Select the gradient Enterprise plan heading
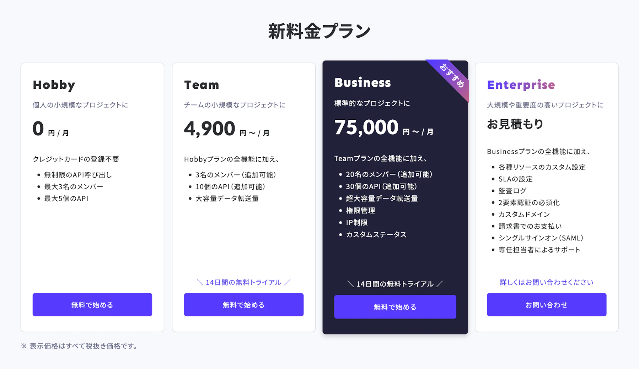639x369 pixels. coord(521,85)
